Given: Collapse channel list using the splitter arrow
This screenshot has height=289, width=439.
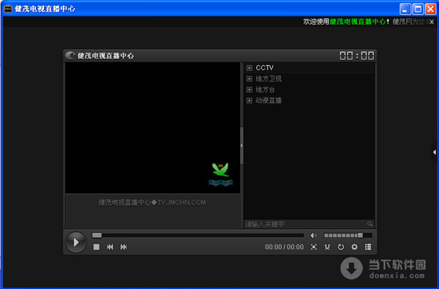Looking at the screenshot, I should point(241,146).
